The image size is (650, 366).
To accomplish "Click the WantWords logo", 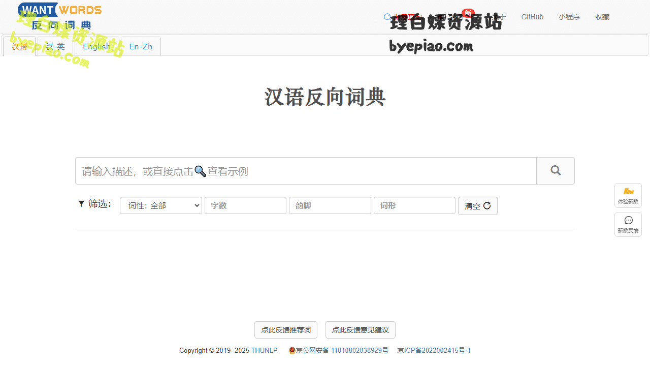I will point(59,16).
